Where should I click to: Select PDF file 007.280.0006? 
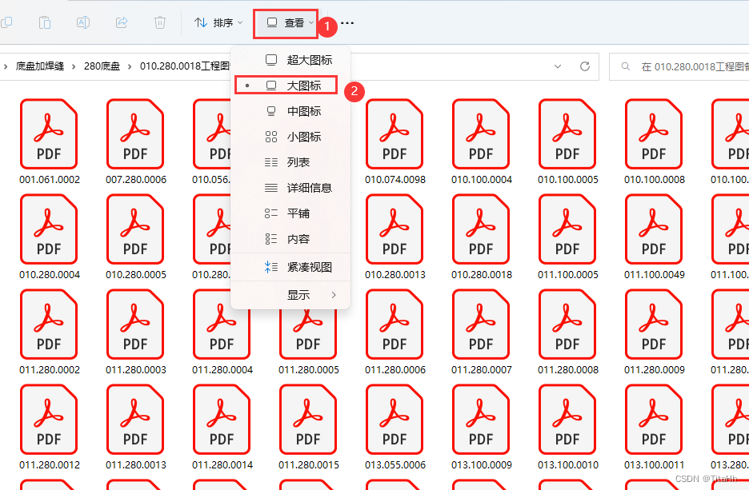(136, 141)
